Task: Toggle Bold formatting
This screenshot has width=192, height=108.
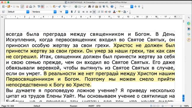Action: point(72,12)
